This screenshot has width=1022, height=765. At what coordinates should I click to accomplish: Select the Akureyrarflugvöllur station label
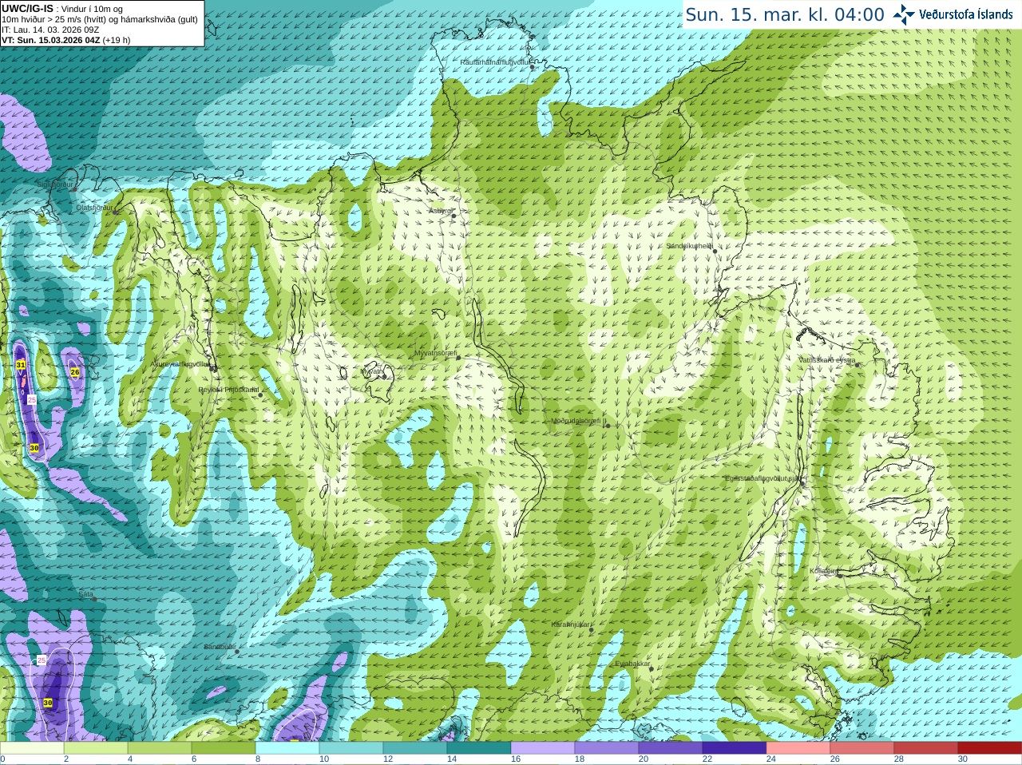coord(180,364)
